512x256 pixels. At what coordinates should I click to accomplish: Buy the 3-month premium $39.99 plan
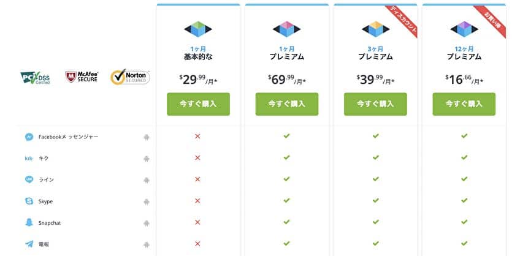[x=375, y=104]
